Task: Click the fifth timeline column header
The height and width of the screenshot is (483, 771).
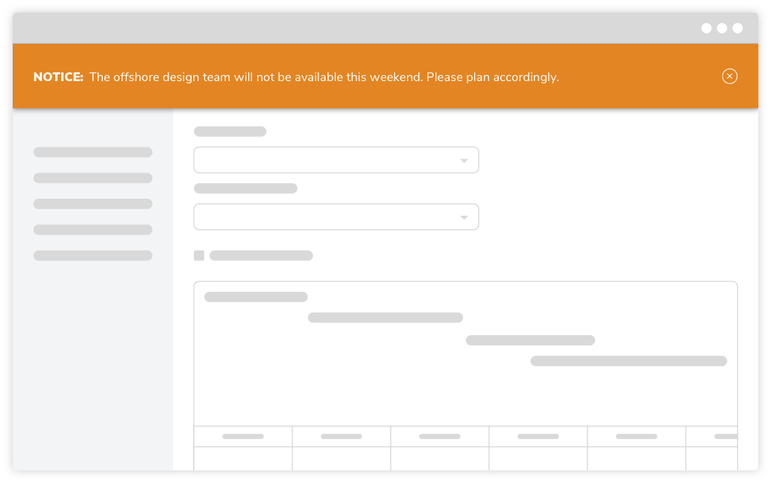Action: [636, 436]
